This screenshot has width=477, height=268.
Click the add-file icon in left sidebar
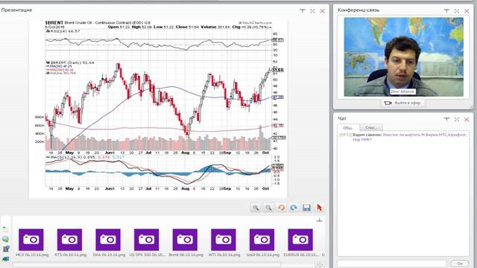coord(5,229)
